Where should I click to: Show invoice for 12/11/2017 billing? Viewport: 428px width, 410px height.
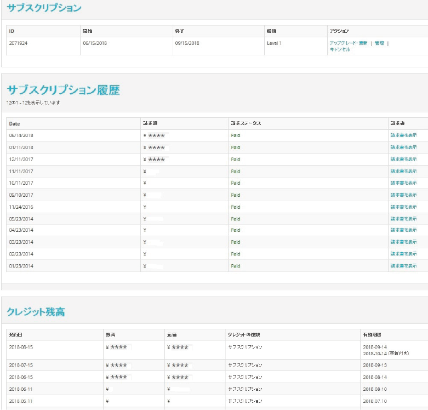click(x=403, y=160)
